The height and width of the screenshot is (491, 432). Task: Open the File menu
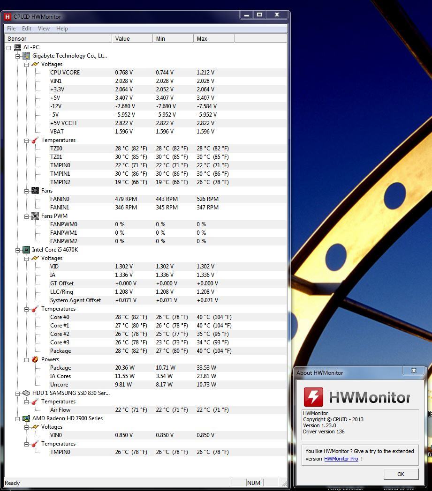[11, 29]
